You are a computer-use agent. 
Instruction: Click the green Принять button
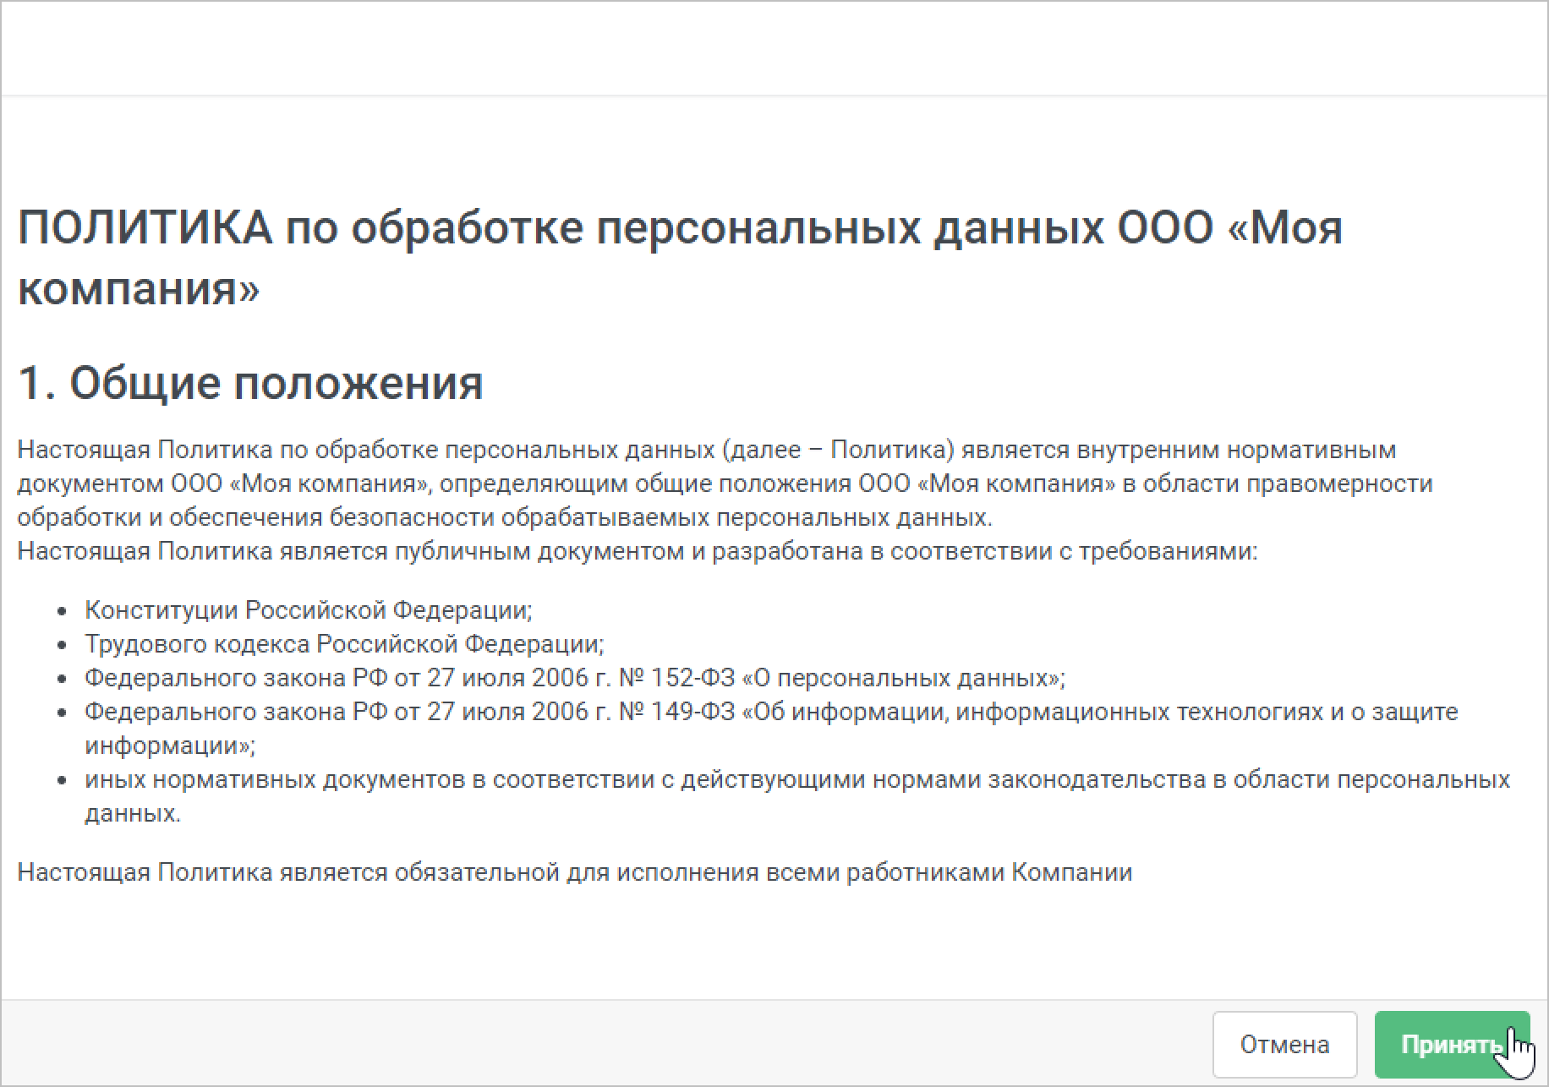[x=1452, y=1045]
